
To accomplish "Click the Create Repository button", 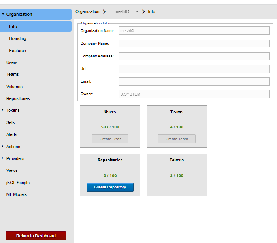I will click(110, 187).
